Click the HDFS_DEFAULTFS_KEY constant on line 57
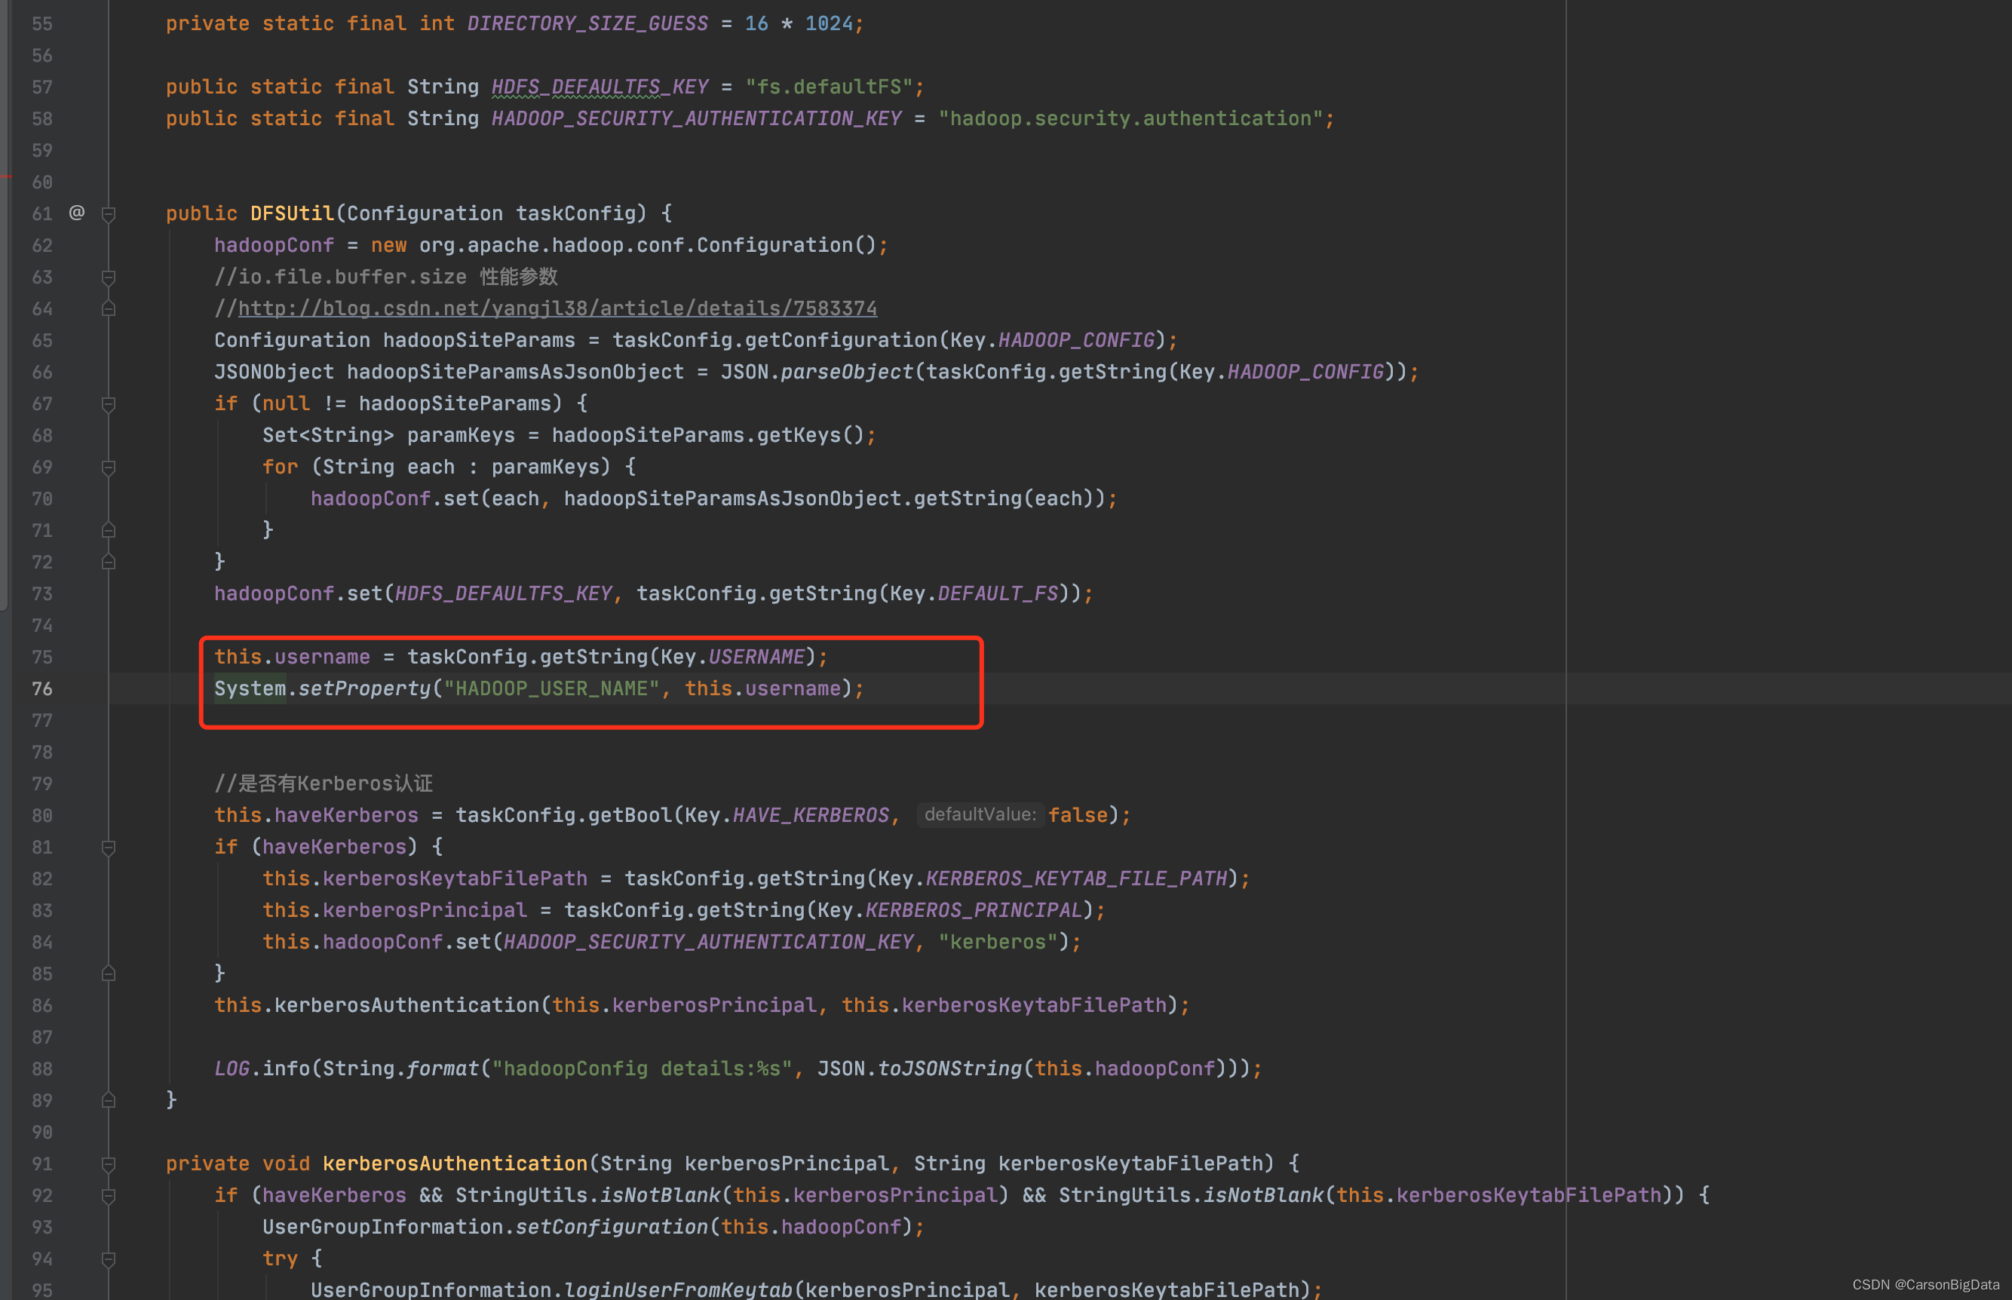 600,87
